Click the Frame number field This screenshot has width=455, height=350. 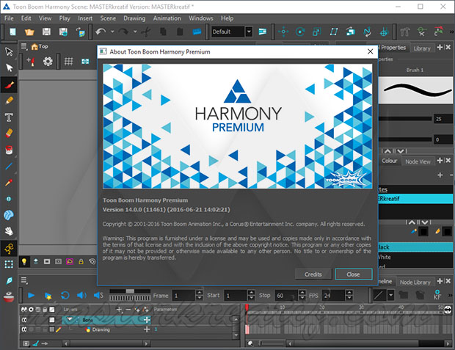183,296
